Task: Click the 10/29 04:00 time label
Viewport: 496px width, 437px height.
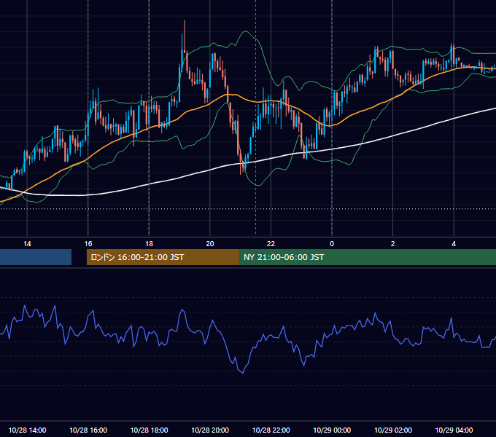Action: tap(454, 430)
